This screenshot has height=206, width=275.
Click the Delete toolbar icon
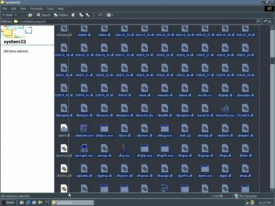[x=94, y=15]
